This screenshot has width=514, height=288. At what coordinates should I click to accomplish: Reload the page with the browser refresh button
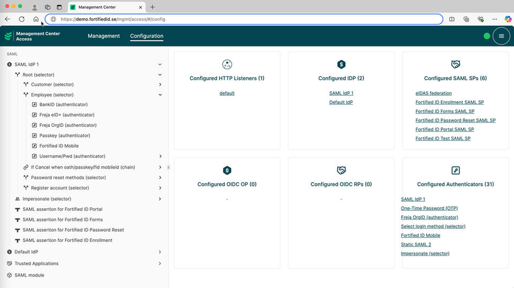21,19
